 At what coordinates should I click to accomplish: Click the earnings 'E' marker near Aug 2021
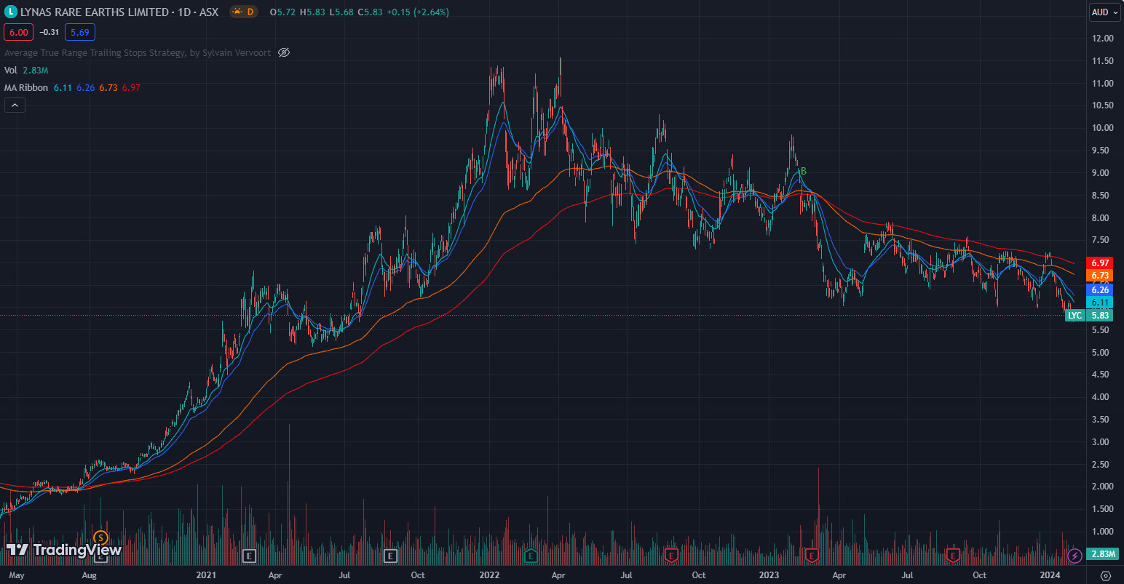[x=390, y=556]
